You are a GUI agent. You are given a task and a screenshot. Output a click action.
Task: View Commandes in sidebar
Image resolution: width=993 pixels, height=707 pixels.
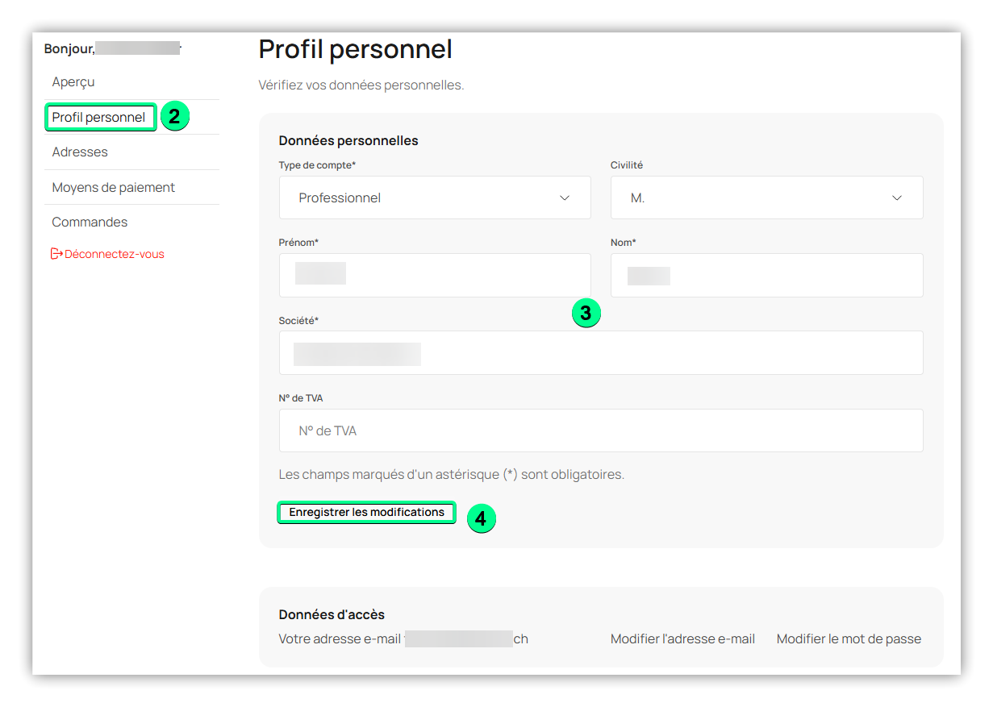[x=90, y=222]
